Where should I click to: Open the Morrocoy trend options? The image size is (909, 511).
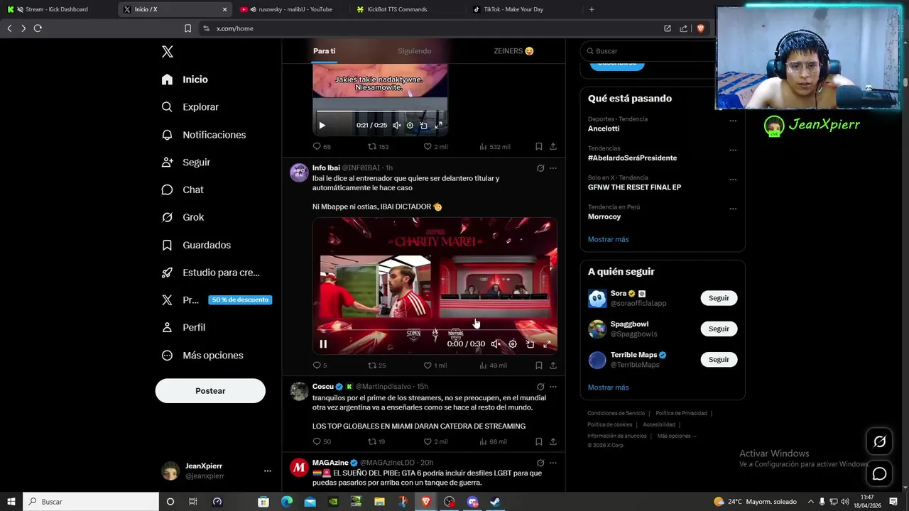point(733,209)
